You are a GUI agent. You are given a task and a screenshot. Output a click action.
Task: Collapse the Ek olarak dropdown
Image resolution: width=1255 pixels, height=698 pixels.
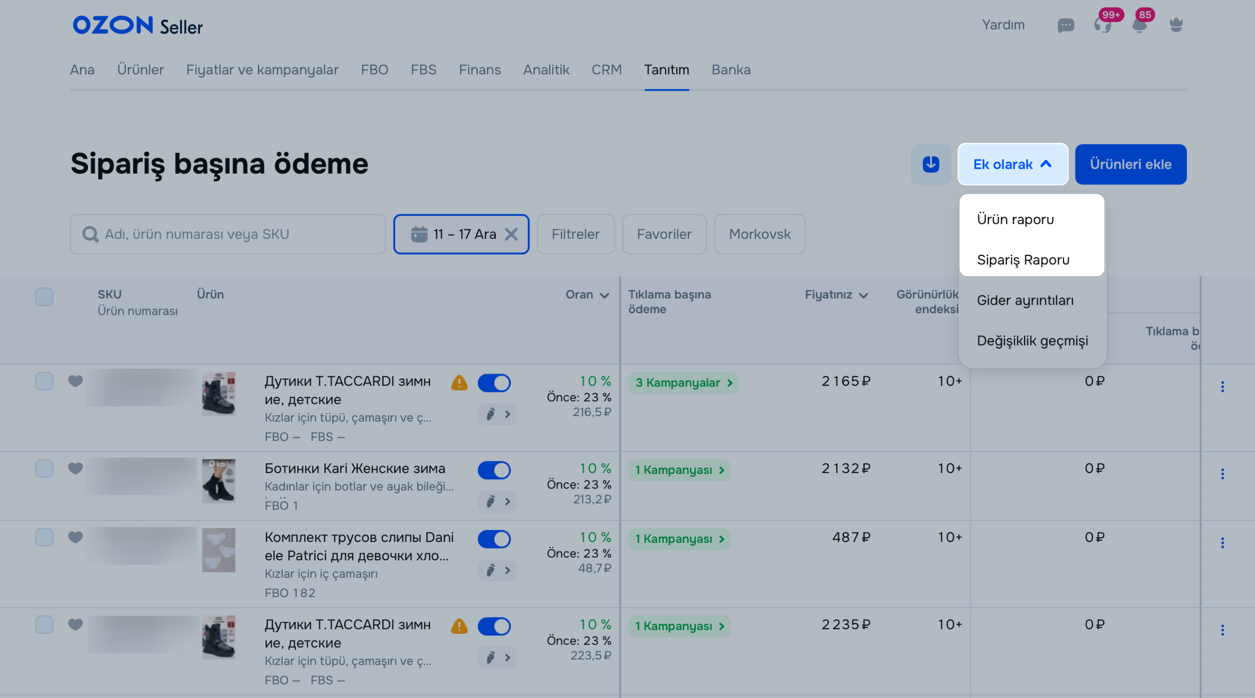[x=1012, y=164]
